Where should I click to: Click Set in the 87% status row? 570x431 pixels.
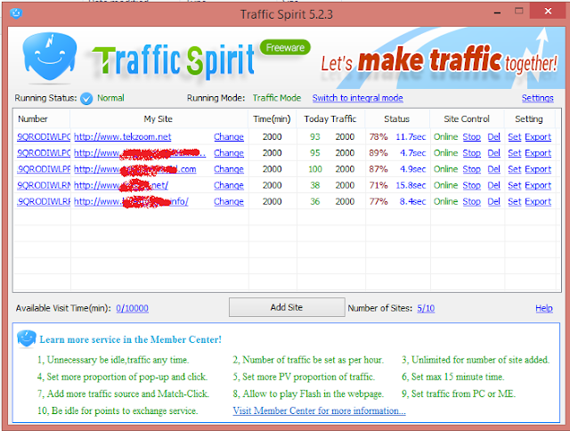[x=515, y=169]
